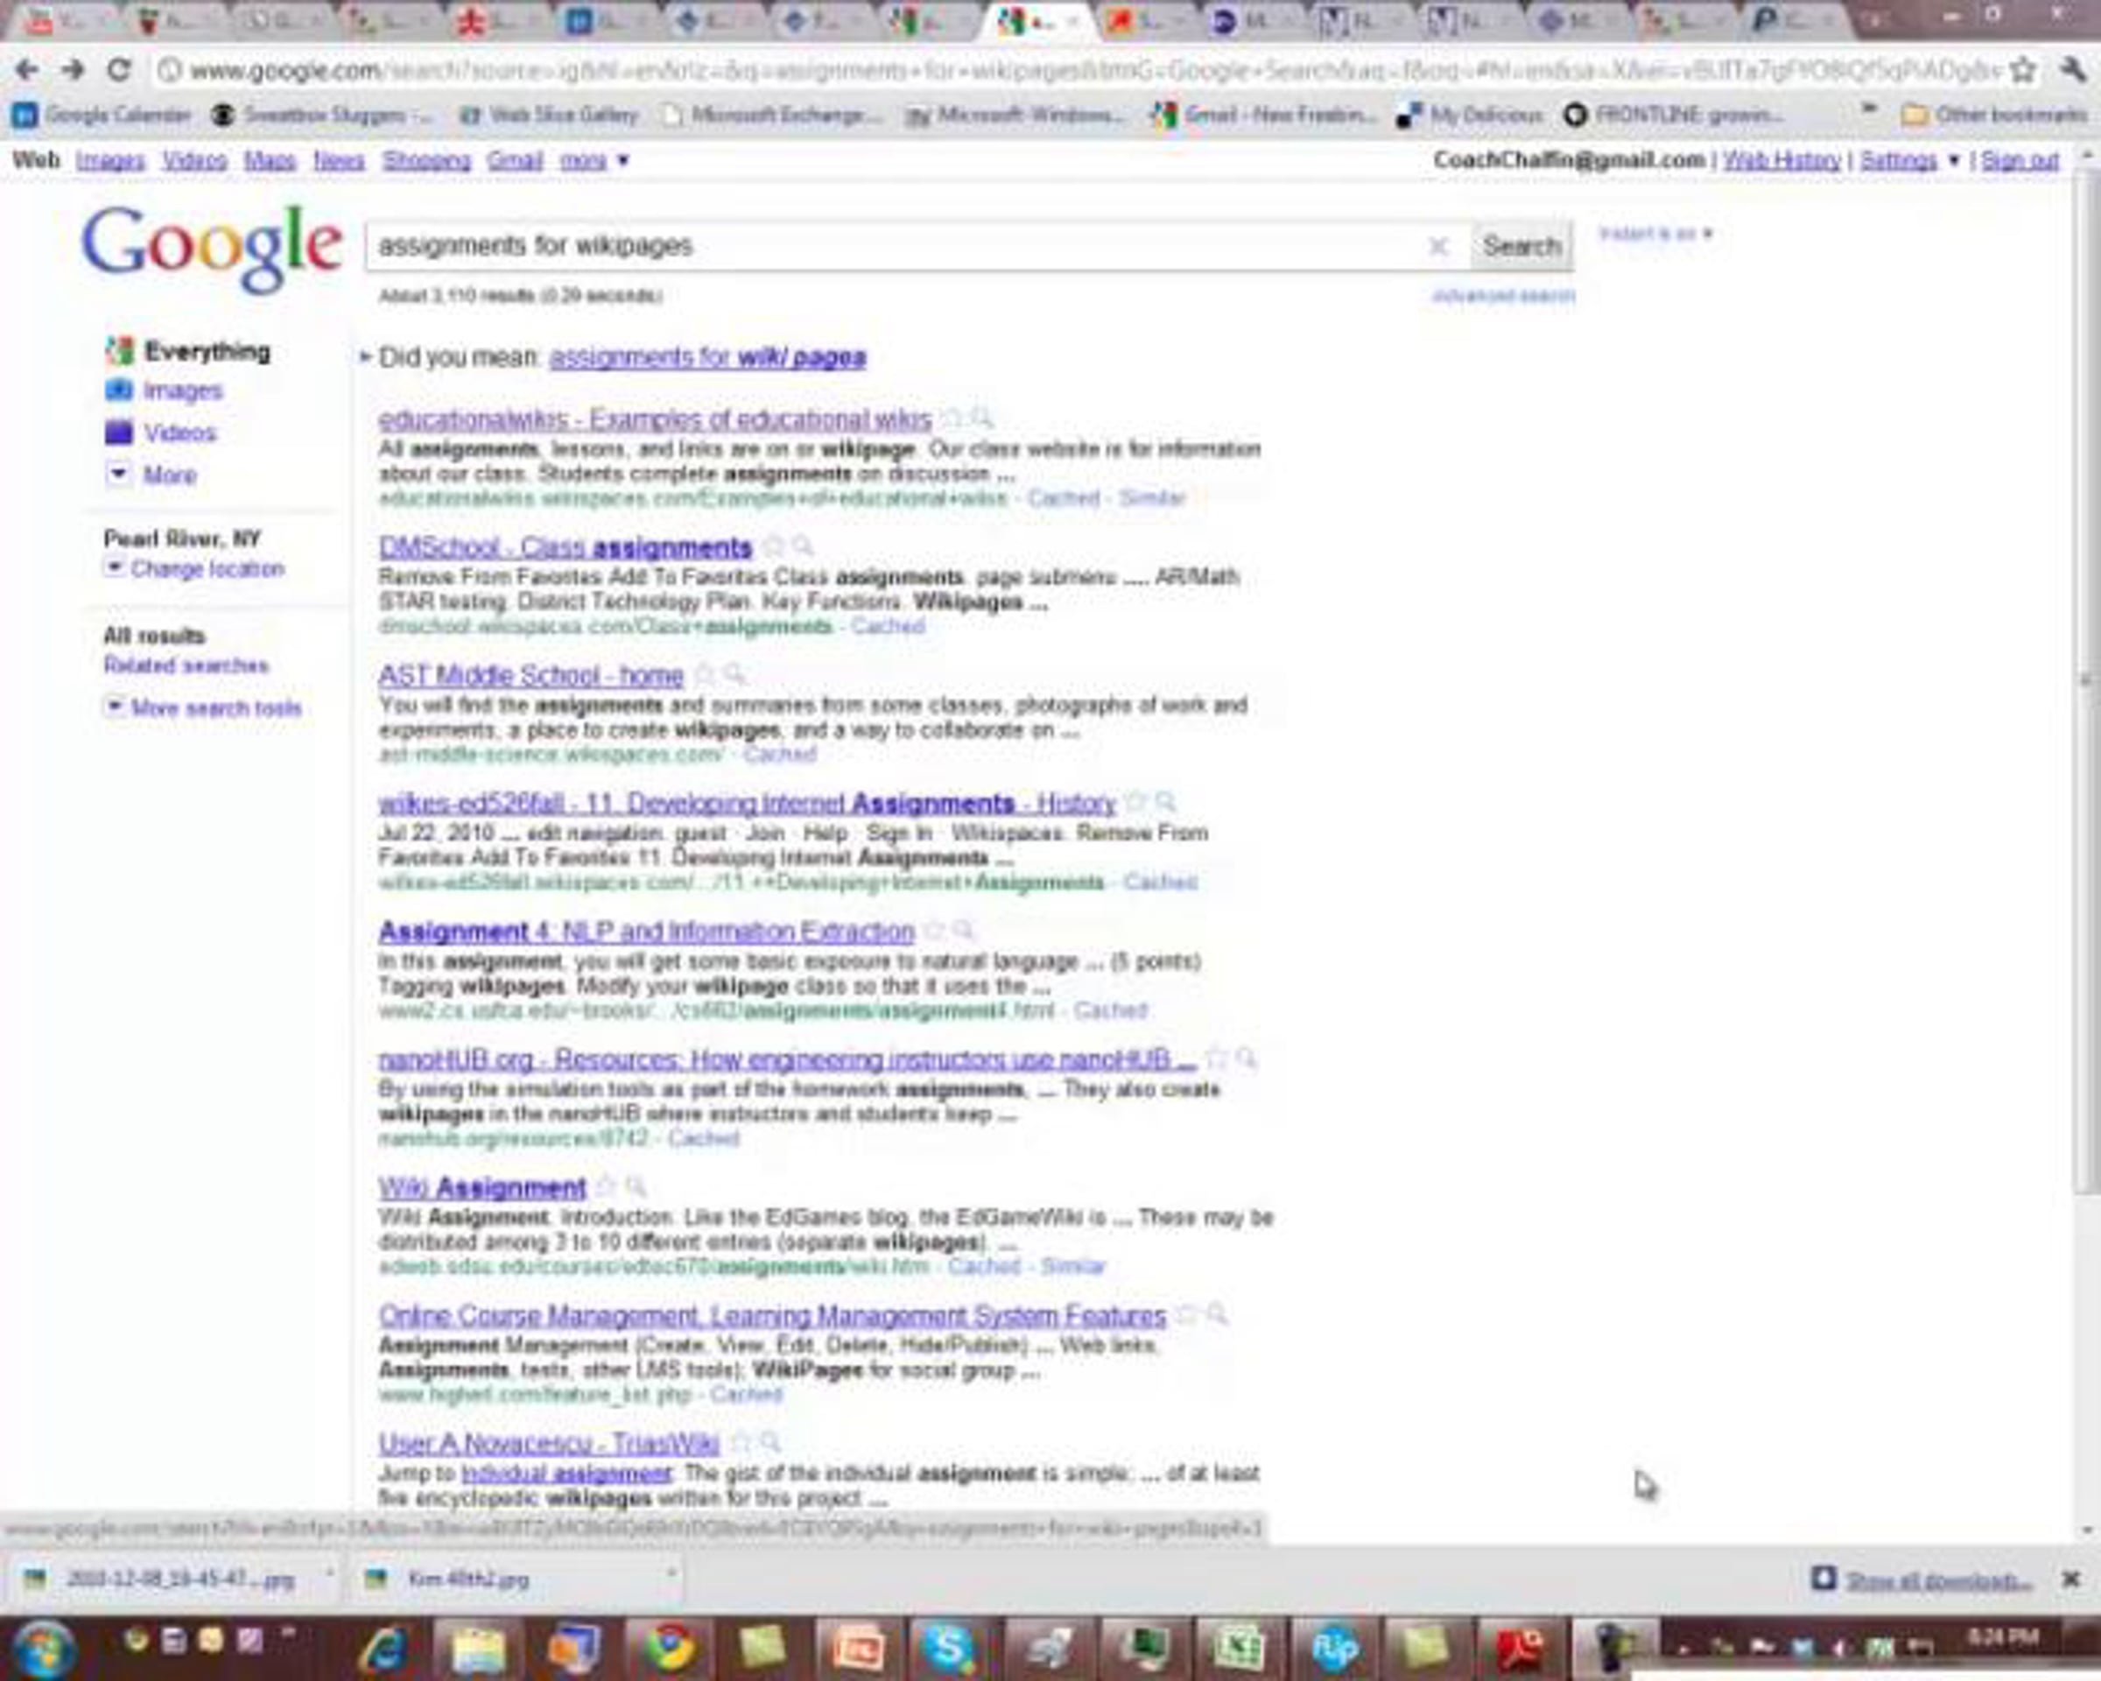Viewport: 2101px width, 1681px height.
Task: Open the Chrome wrench menu
Action: pos(2073,69)
